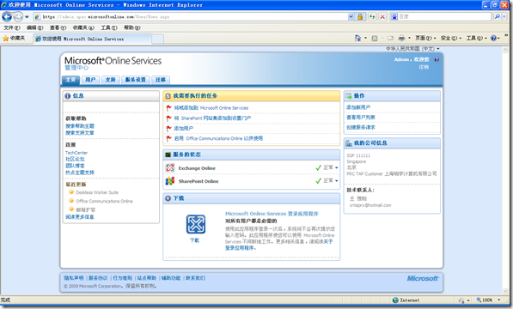Viewport: 513px width, 309px height.
Task: Click the 下载 link under the download icon
Action: (x=194, y=240)
